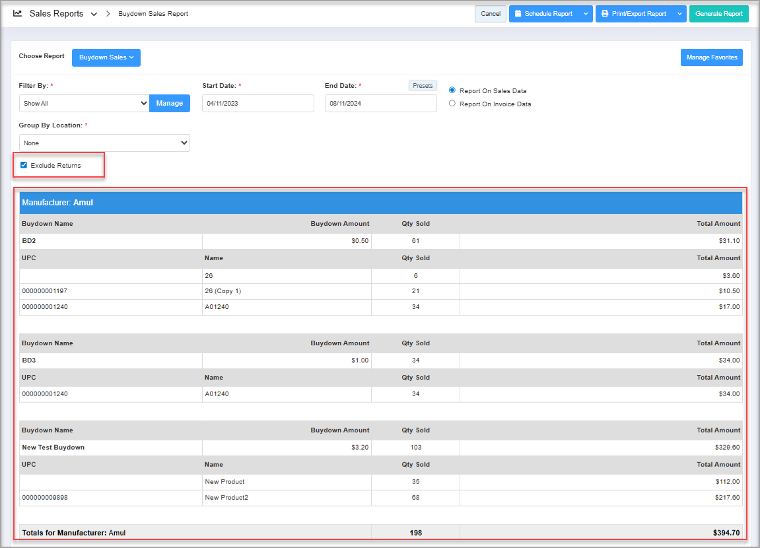The width and height of the screenshot is (760, 548).
Task: Click the Manage Favorites button
Action: point(711,57)
